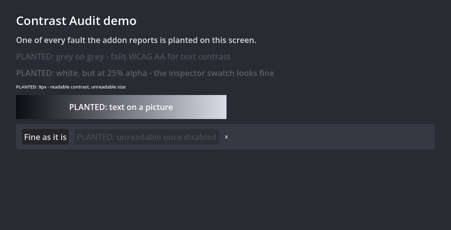The image size is (451, 230).
Task: Click the dark left end of gradient picture
Action: [26, 107]
